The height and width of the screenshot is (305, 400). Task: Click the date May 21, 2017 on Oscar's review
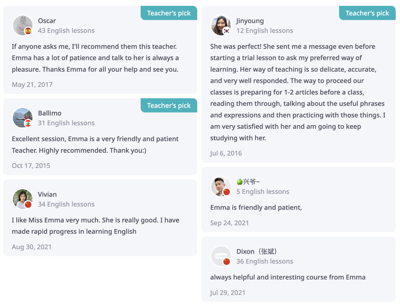click(x=32, y=84)
